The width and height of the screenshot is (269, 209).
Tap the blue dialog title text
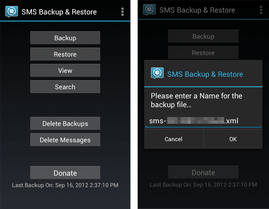coord(205,74)
